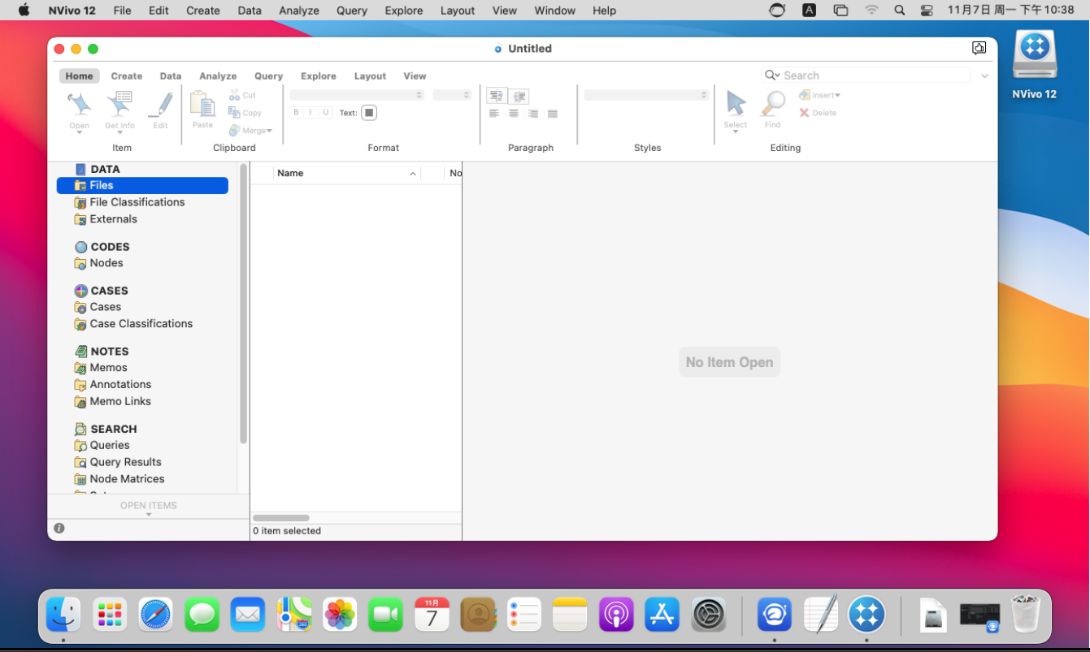Click the justify paragraph icon

[553, 114]
